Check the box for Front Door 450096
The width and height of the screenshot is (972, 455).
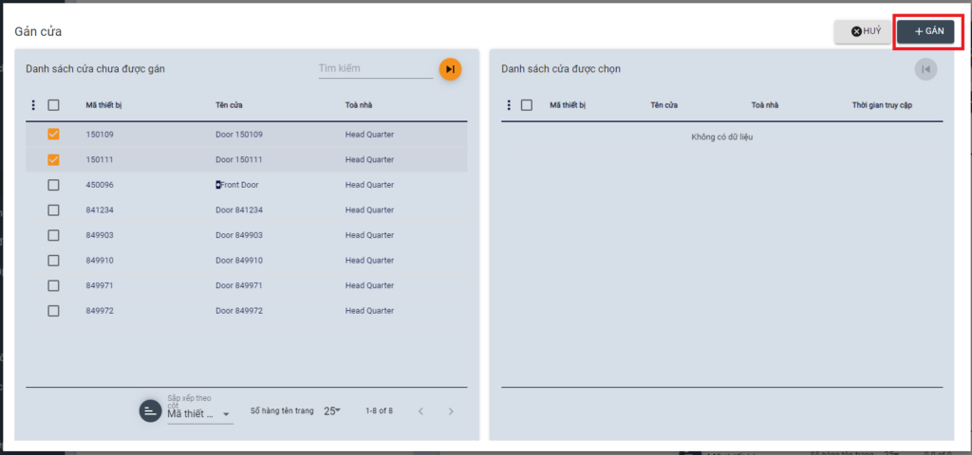pos(53,185)
